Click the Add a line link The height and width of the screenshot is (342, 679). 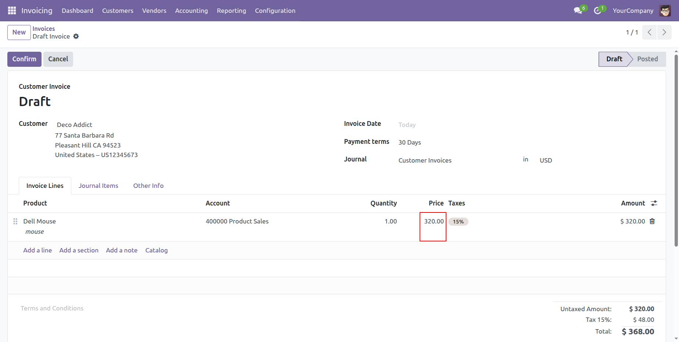click(37, 250)
